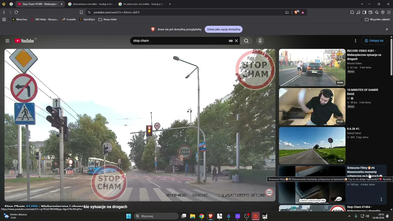Click the YouTube search field

180,41
